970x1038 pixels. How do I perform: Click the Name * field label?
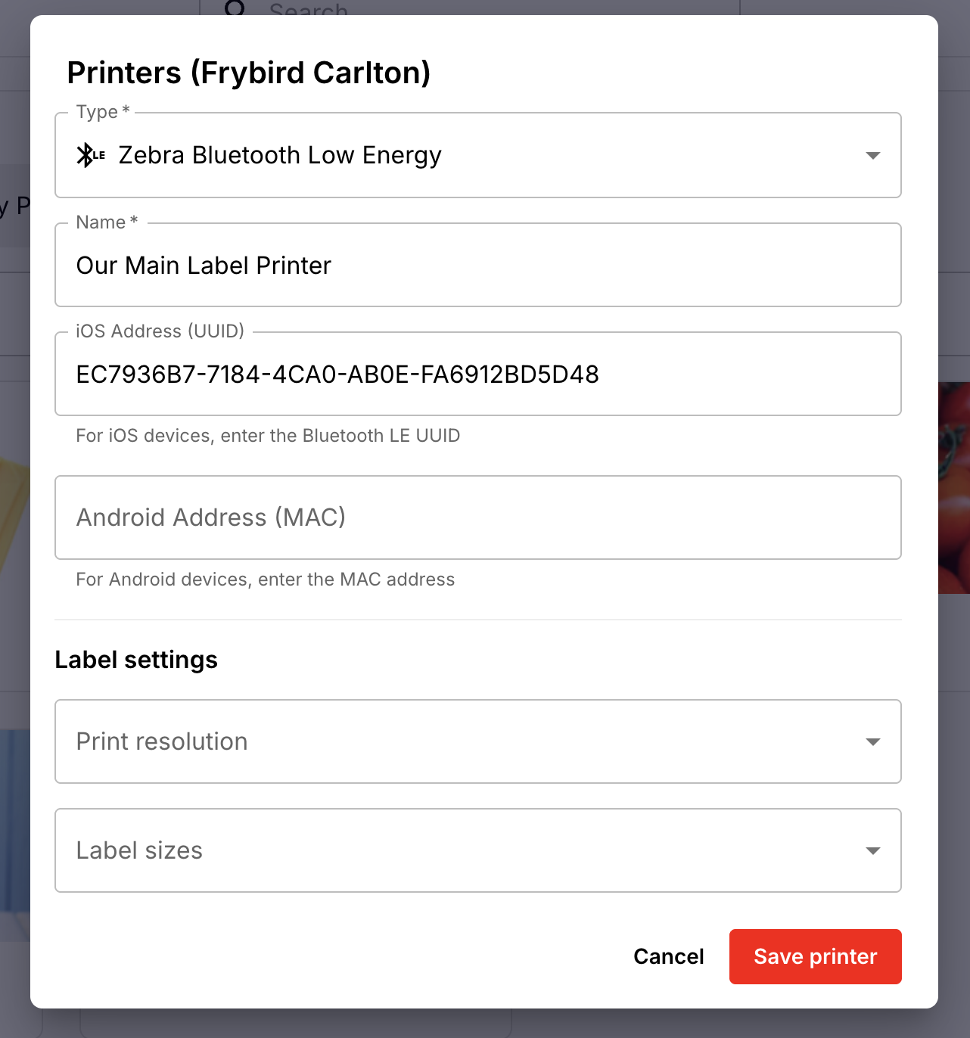pyautogui.click(x=107, y=222)
